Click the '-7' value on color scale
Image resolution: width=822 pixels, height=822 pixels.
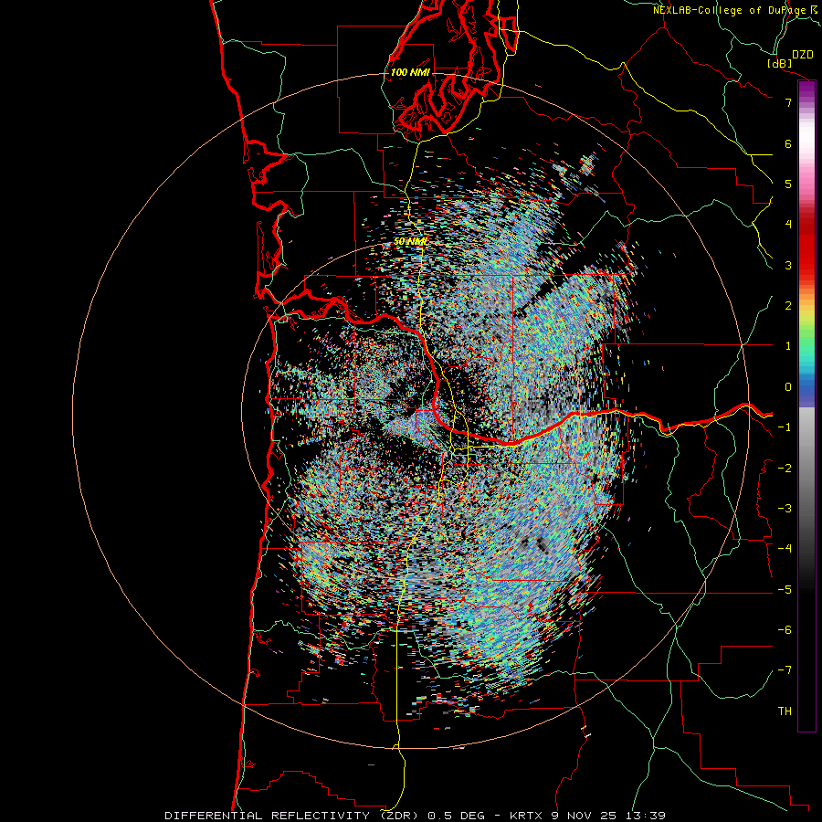pos(785,670)
